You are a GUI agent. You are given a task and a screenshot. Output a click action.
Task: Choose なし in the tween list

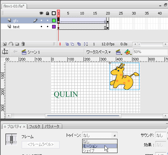coord(100,141)
